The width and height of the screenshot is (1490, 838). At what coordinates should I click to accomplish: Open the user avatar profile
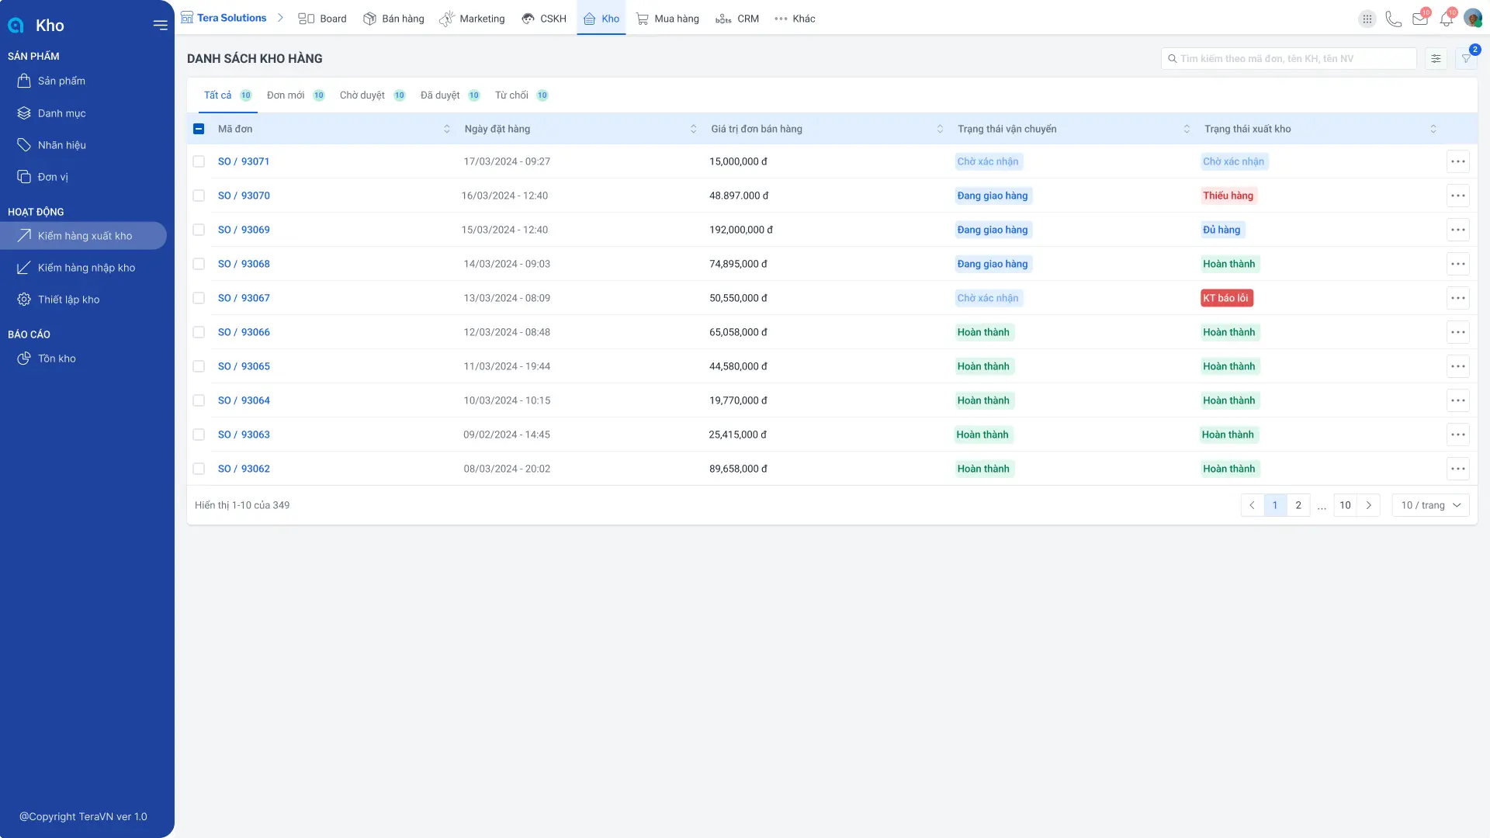(x=1473, y=19)
